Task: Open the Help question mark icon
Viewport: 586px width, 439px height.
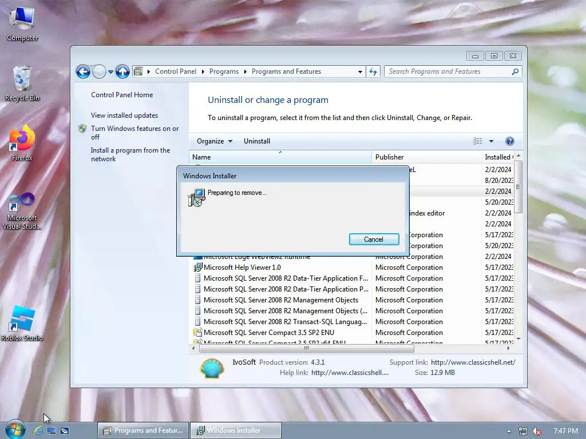Action: pyautogui.click(x=509, y=141)
